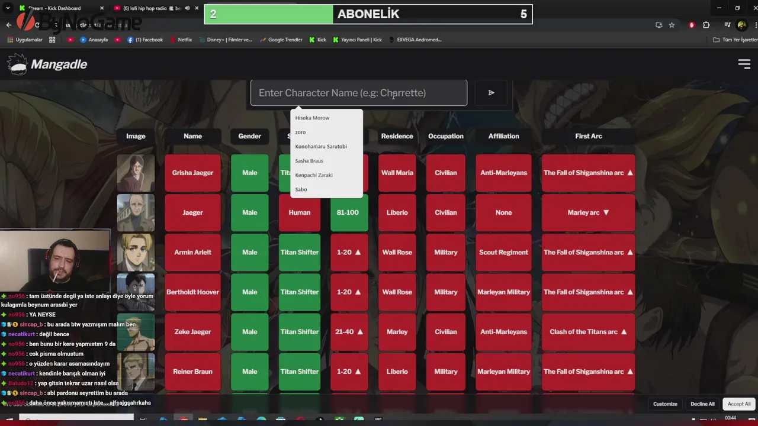Viewport: 758px width, 426px height.
Task: Click the red extension icon in the toolbar
Action: point(692,25)
